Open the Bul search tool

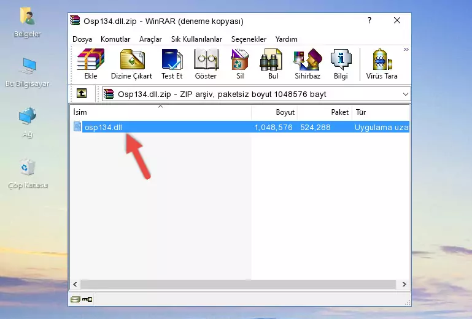click(273, 64)
